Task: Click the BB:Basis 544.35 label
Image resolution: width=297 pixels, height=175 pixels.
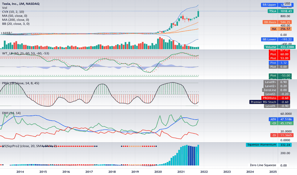Action: pos(277,22)
